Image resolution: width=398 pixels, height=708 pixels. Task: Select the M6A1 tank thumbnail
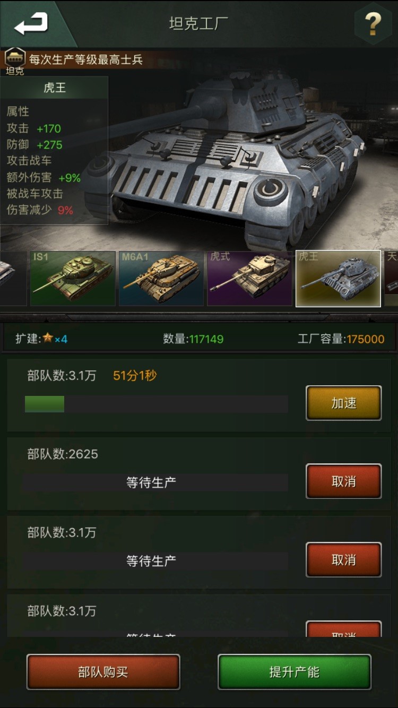(x=161, y=279)
